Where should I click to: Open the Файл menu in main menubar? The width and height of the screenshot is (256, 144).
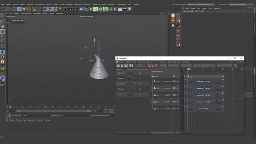[x=3, y=4]
